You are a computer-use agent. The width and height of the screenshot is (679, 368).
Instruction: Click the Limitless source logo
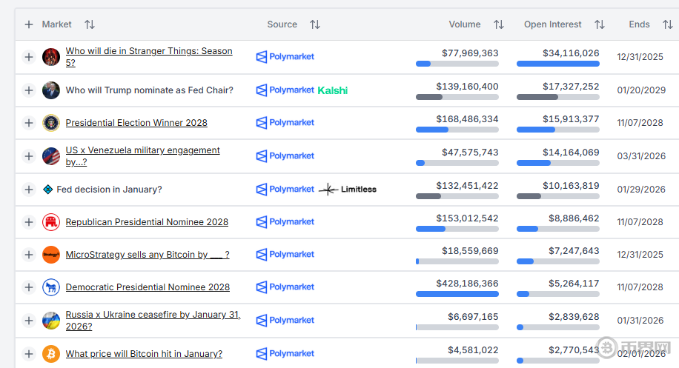point(348,190)
